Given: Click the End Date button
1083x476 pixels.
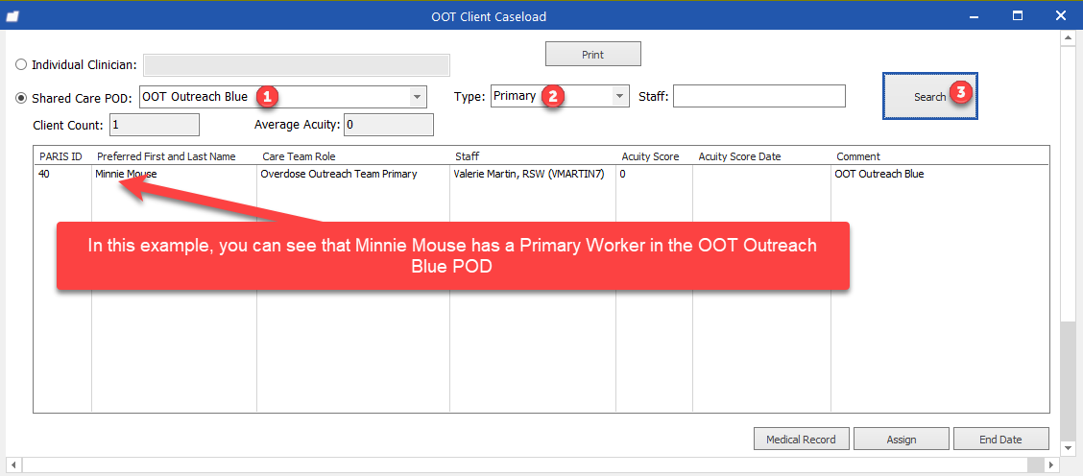Looking at the screenshot, I should coord(999,440).
